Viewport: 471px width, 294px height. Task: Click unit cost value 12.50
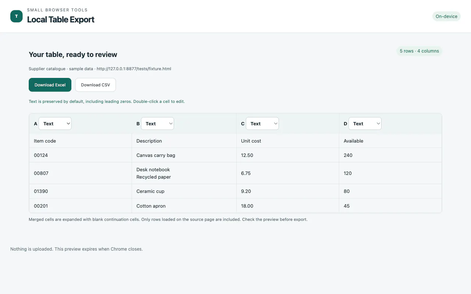(288, 155)
